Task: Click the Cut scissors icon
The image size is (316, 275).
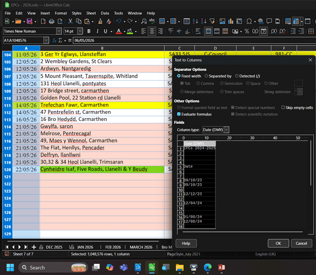Action: point(70,21)
